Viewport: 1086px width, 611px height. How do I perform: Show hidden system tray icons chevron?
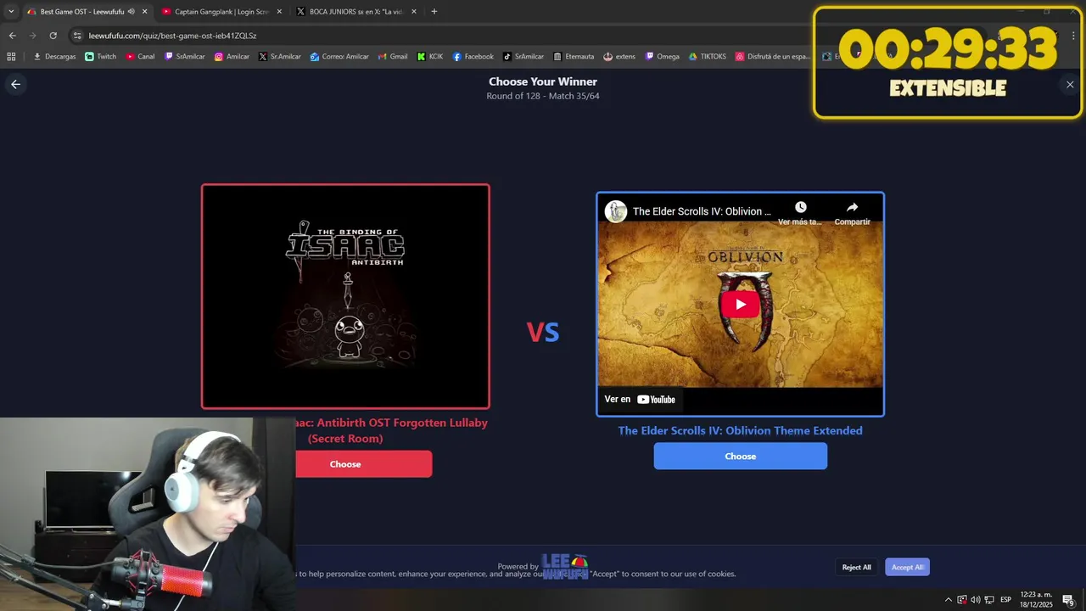coord(948,600)
